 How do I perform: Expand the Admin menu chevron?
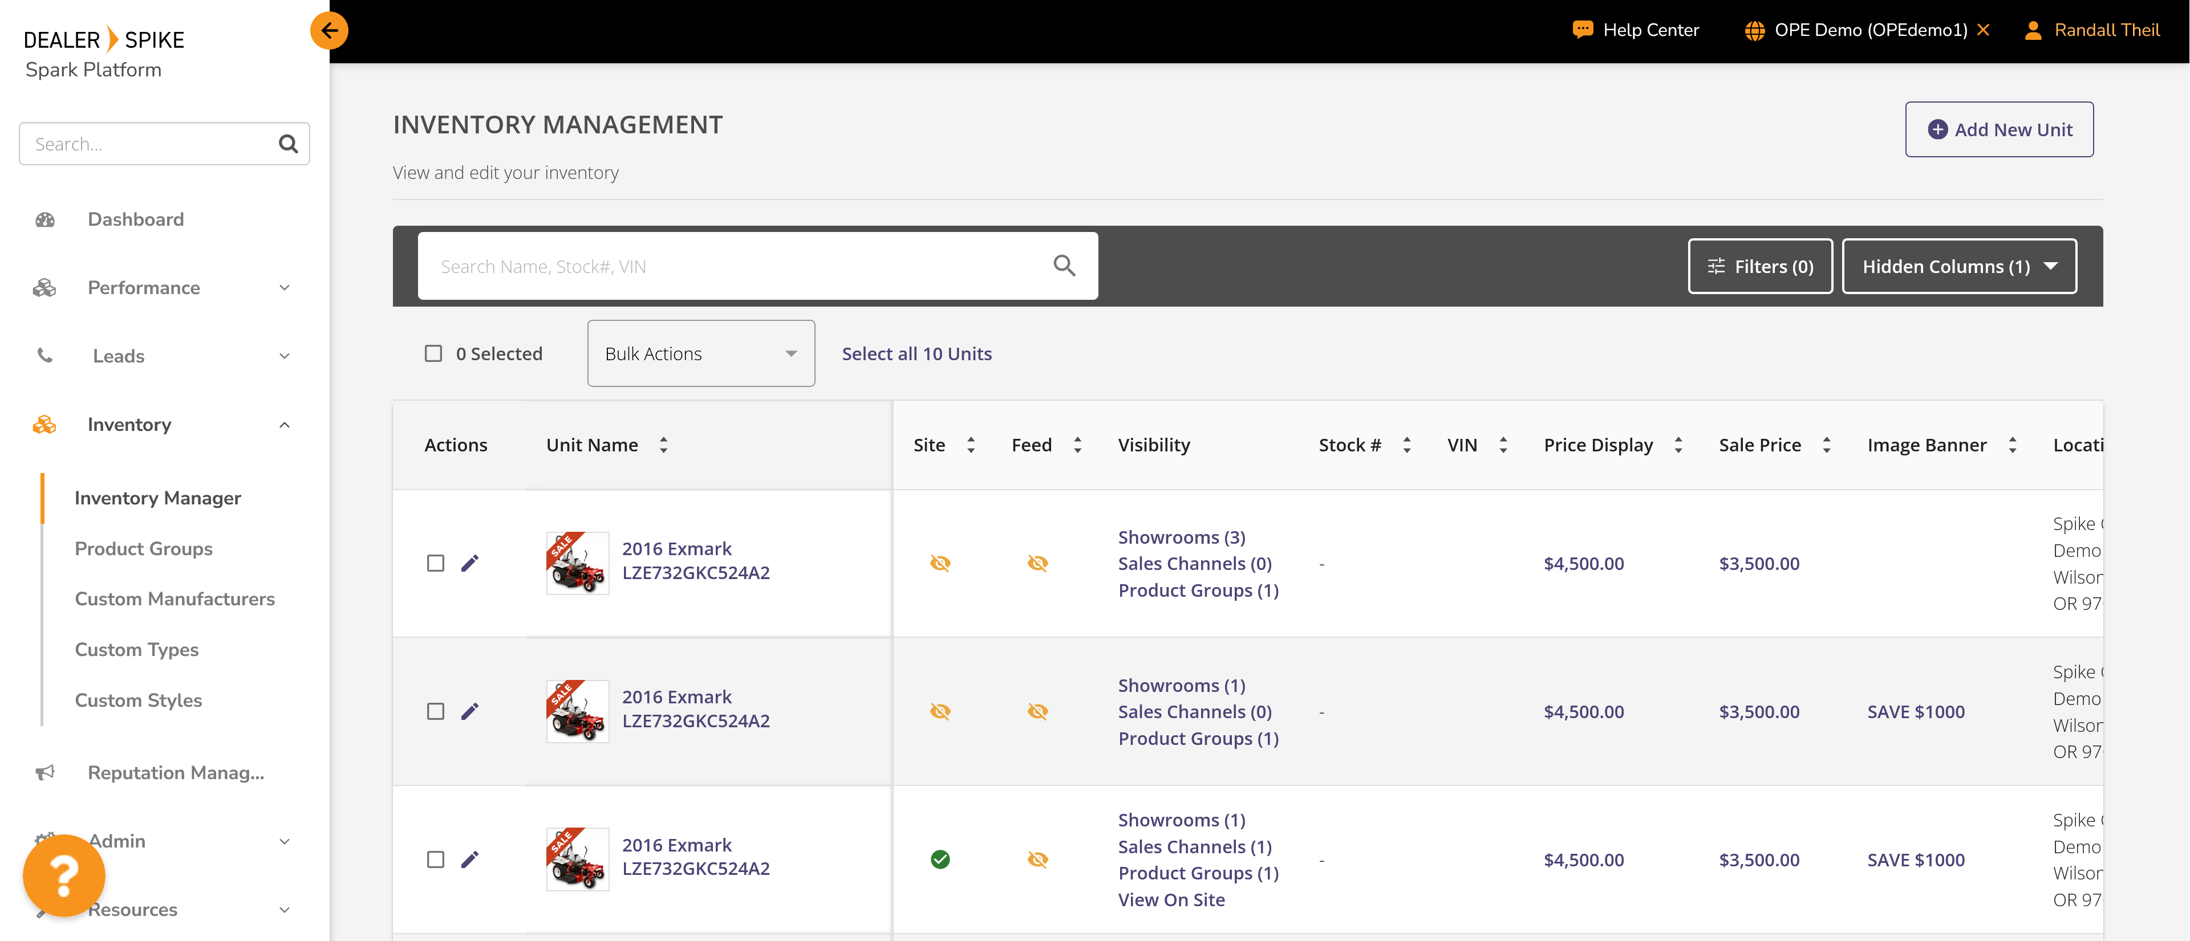285,842
